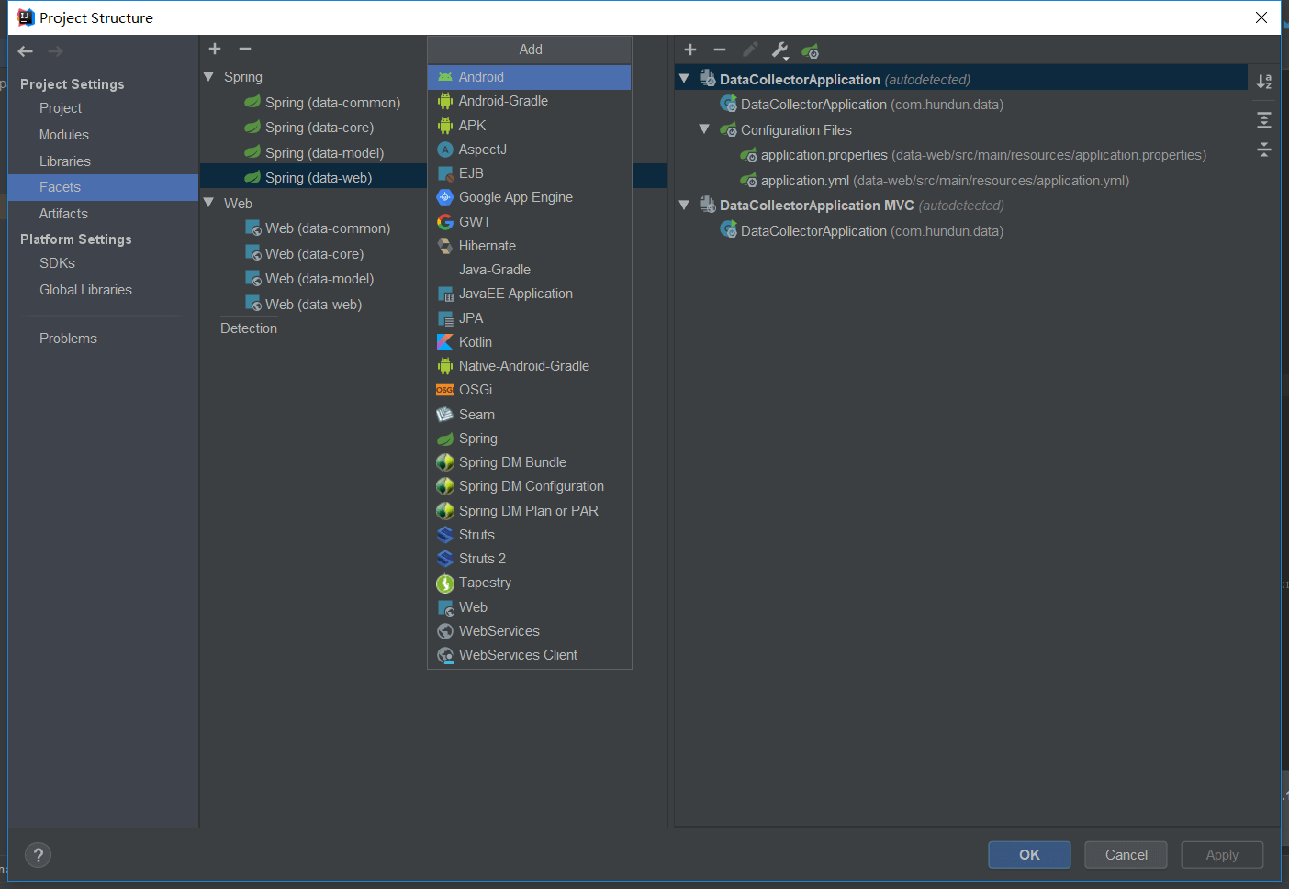The width and height of the screenshot is (1289, 889).
Task: Choose Kotlin facet
Action: 529,342
